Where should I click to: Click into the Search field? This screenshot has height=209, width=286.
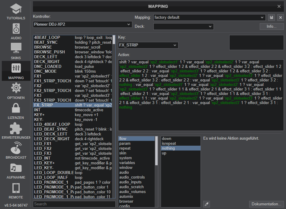[74, 204]
